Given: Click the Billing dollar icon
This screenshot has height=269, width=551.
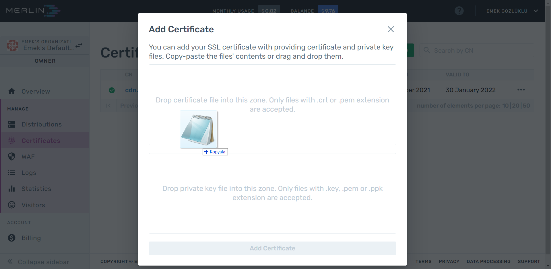Looking at the screenshot, I should 11,238.
